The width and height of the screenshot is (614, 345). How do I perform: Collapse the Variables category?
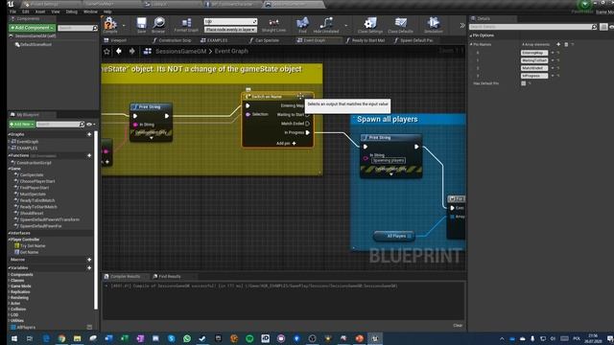click(x=10, y=268)
